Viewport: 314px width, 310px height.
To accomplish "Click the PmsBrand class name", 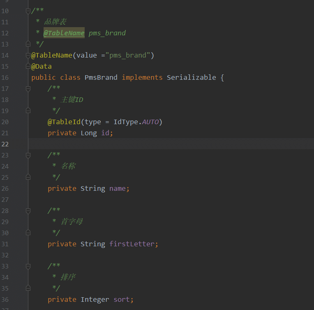I will click(101, 78).
